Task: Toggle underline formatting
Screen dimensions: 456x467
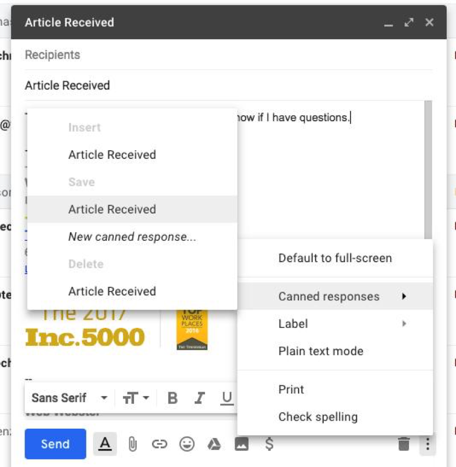Action: click(x=226, y=398)
